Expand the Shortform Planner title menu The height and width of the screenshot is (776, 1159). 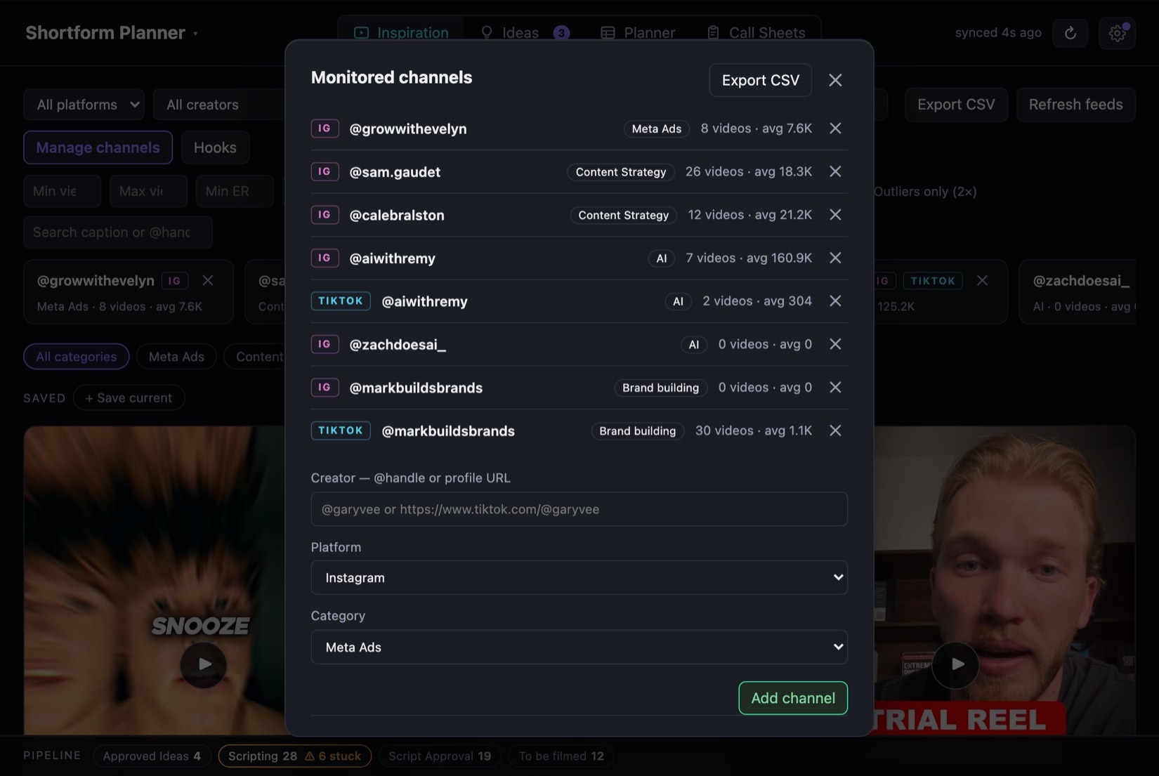(x=112, y=33)
